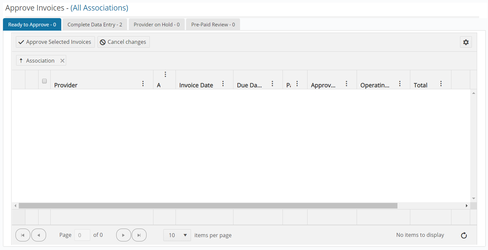Open the Provider column options menu
Image resolution: width=488 pixels, height=250 pixels.
coord(143,83)
